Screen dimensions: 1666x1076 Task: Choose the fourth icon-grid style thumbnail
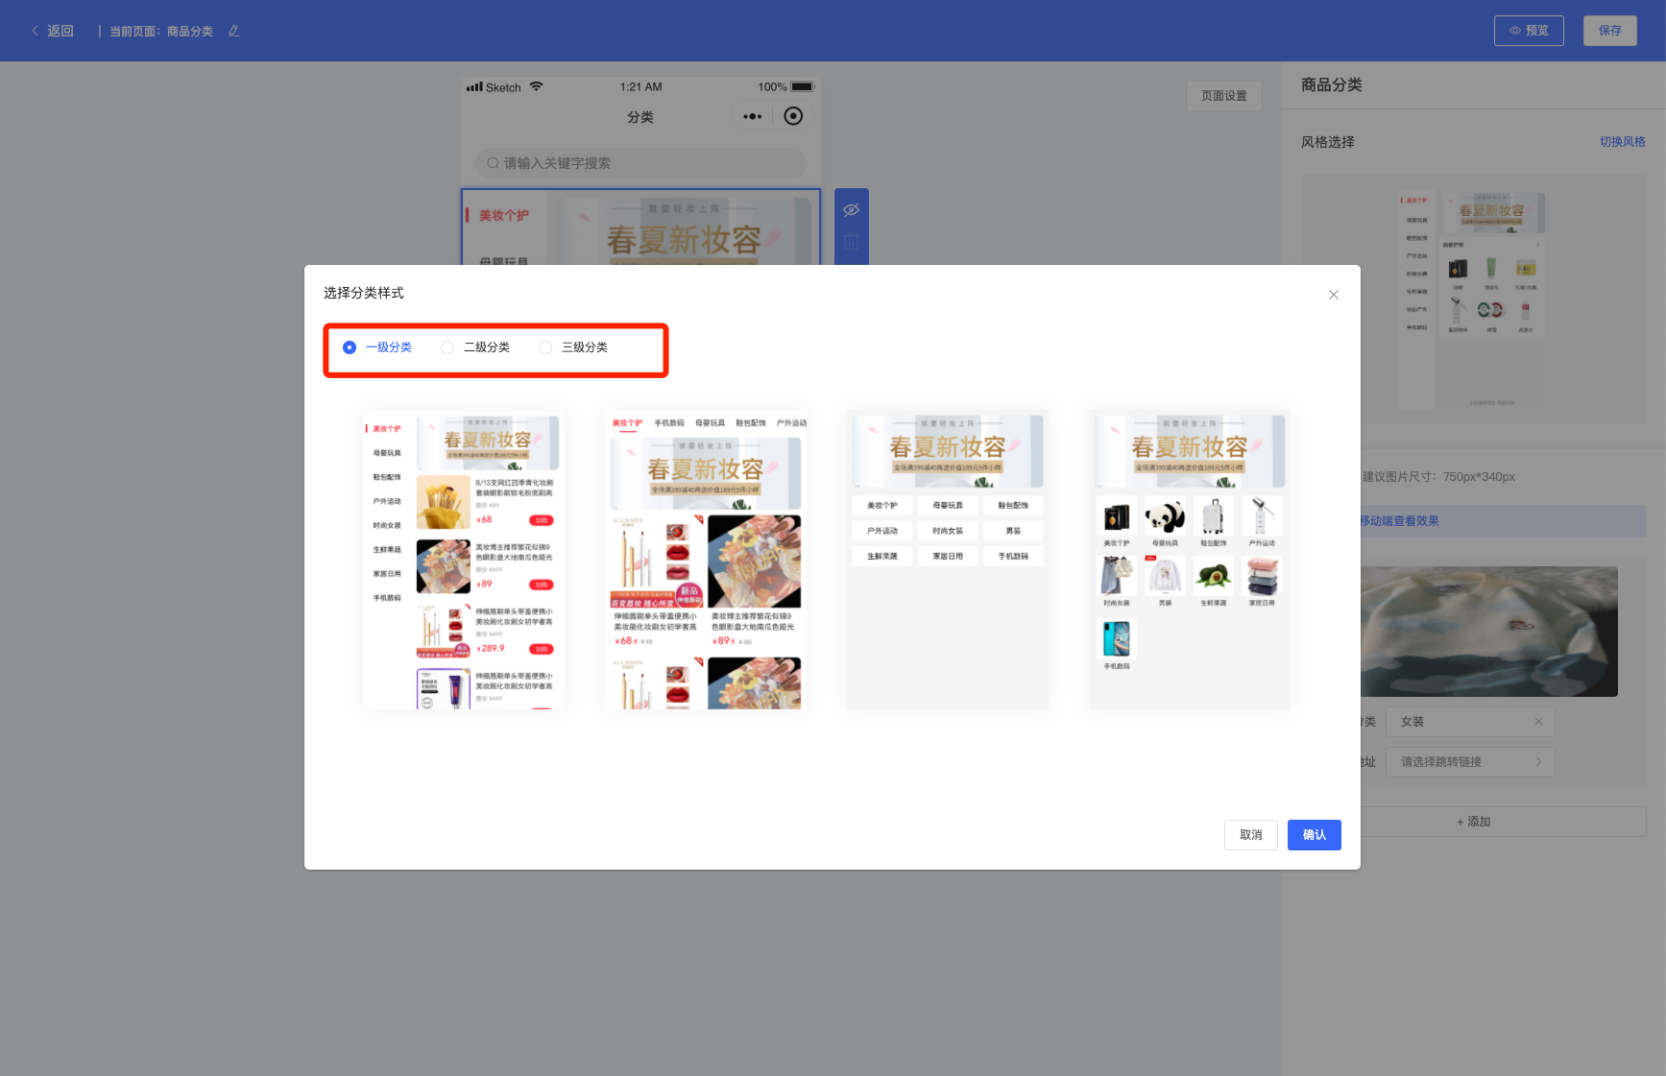coord(1189,562)
